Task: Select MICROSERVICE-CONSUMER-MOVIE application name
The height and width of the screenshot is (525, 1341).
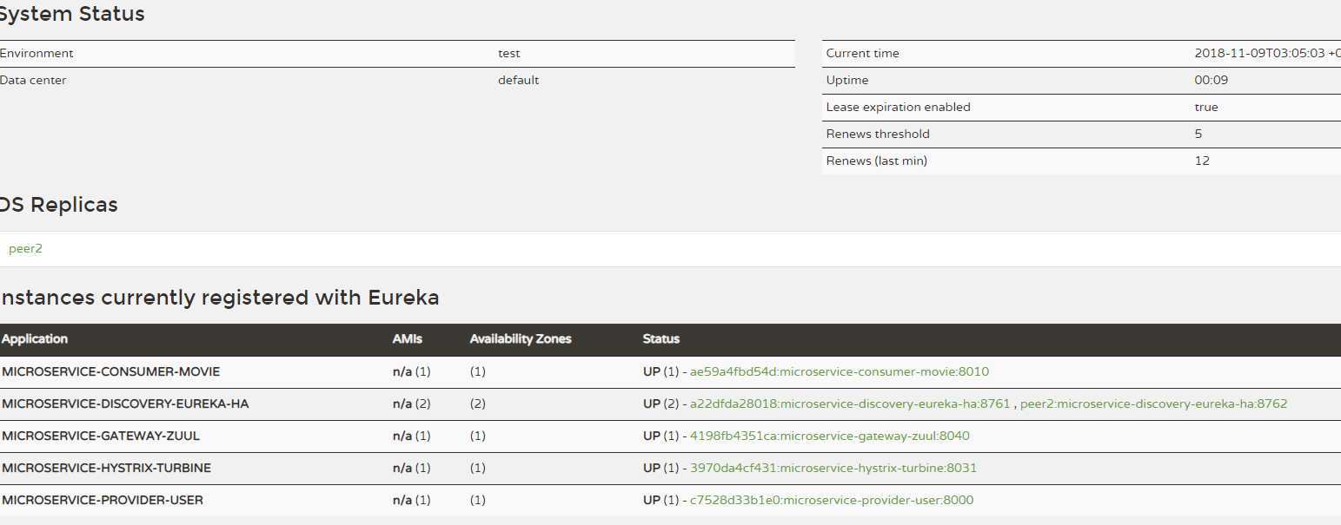Action: click(111, 371)
